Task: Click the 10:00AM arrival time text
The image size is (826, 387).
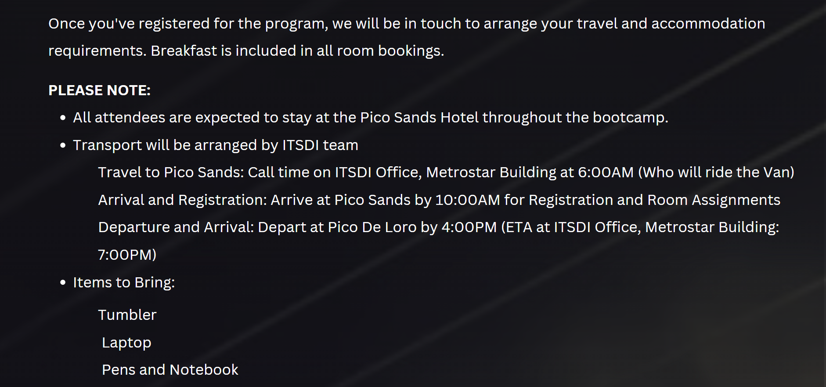Action: tap(468, 200)
